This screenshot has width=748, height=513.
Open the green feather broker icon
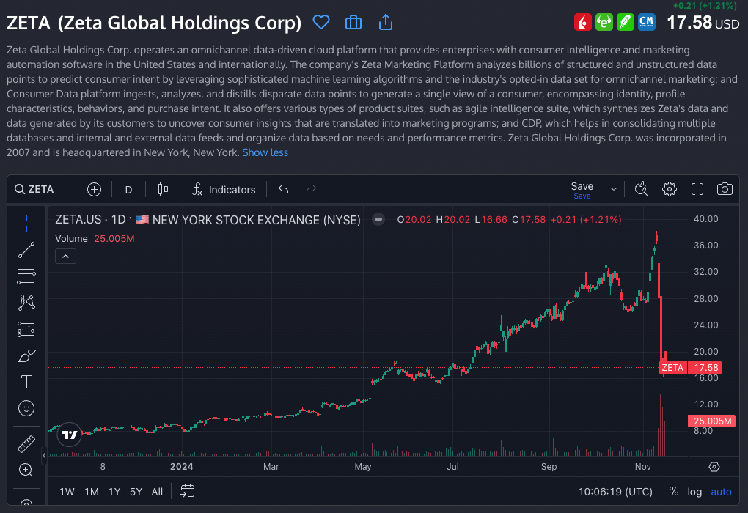[x=625, y=22]
